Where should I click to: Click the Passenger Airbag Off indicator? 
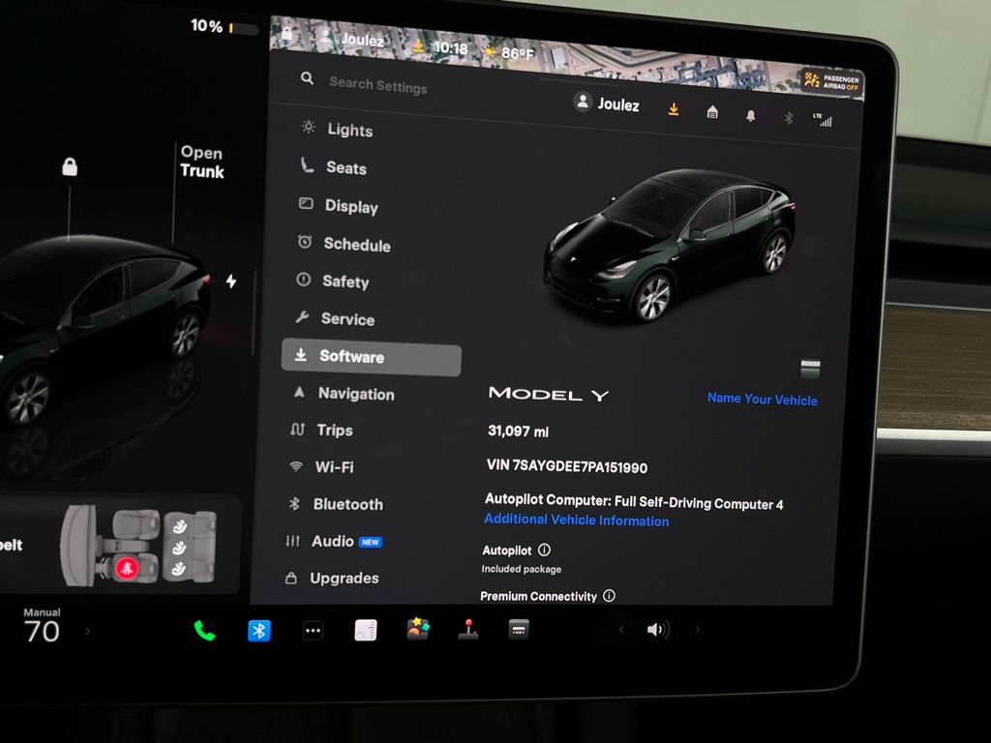[831, 82]
